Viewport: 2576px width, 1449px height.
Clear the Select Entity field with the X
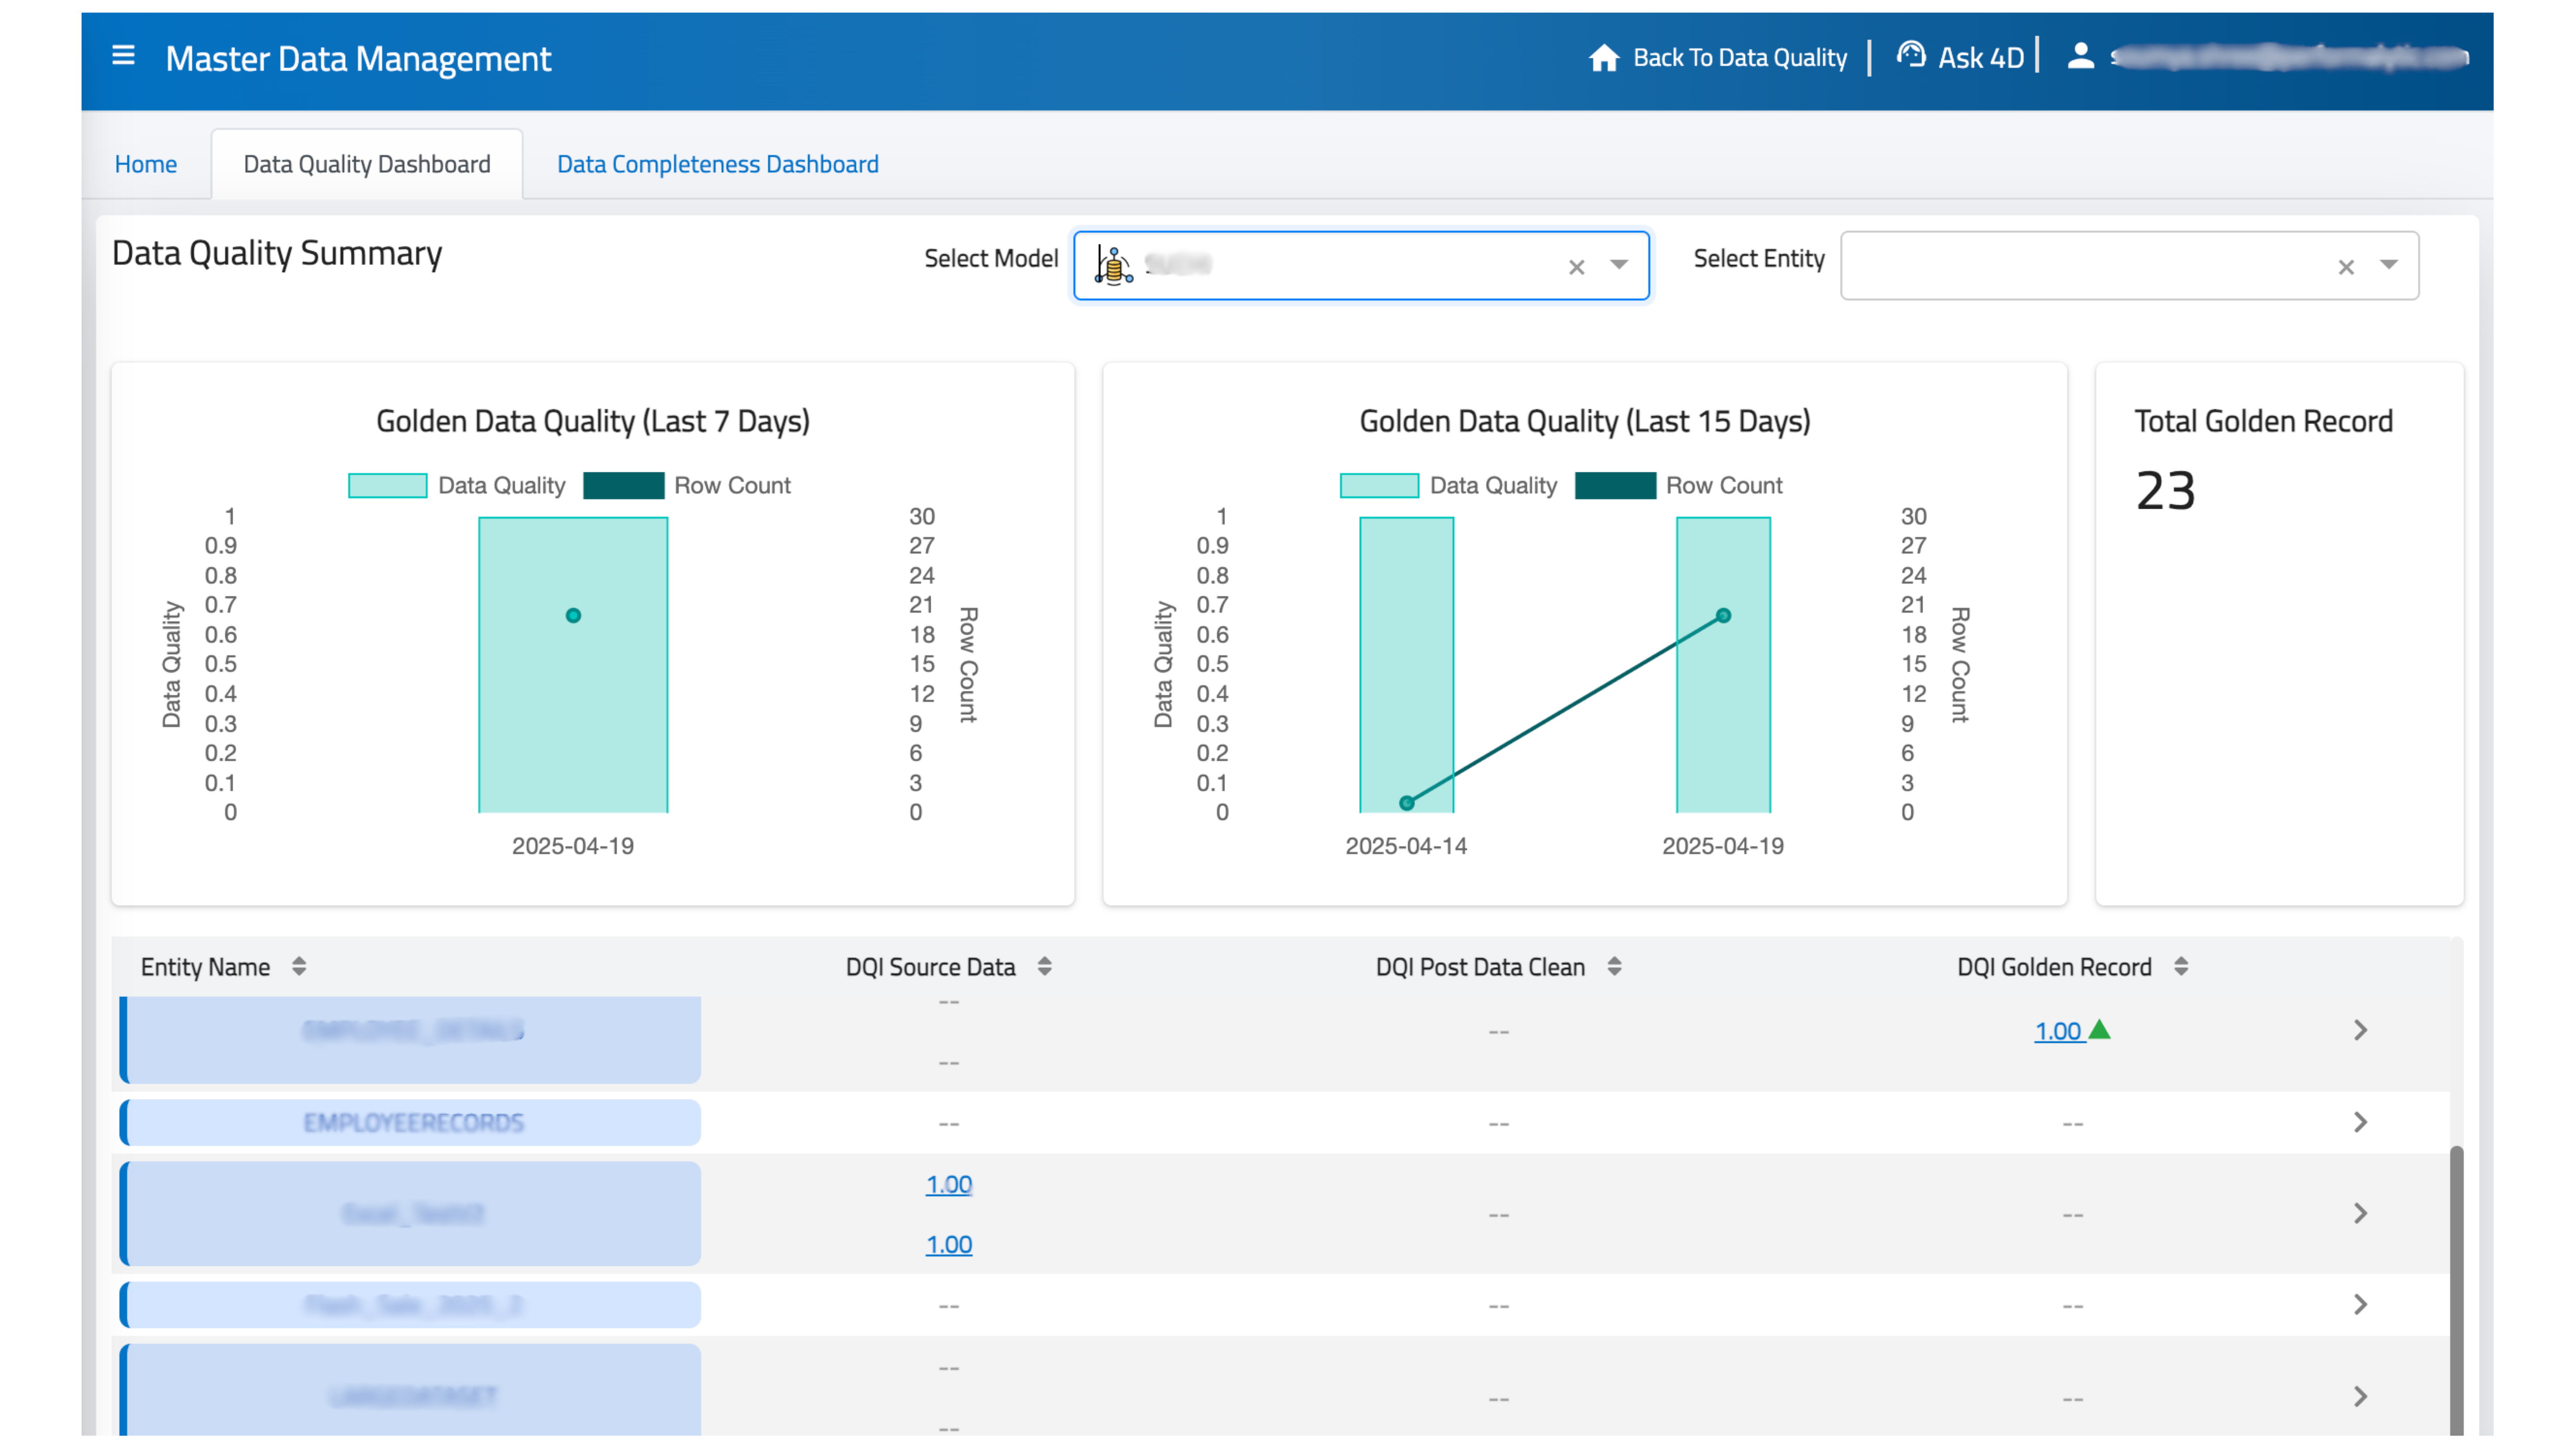[2347, 267]
